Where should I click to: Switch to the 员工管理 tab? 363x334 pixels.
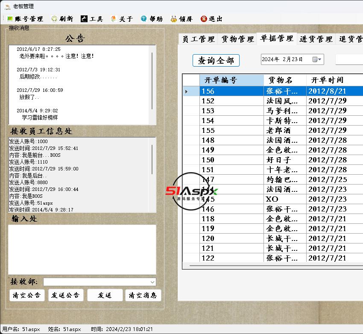[198, 39]
